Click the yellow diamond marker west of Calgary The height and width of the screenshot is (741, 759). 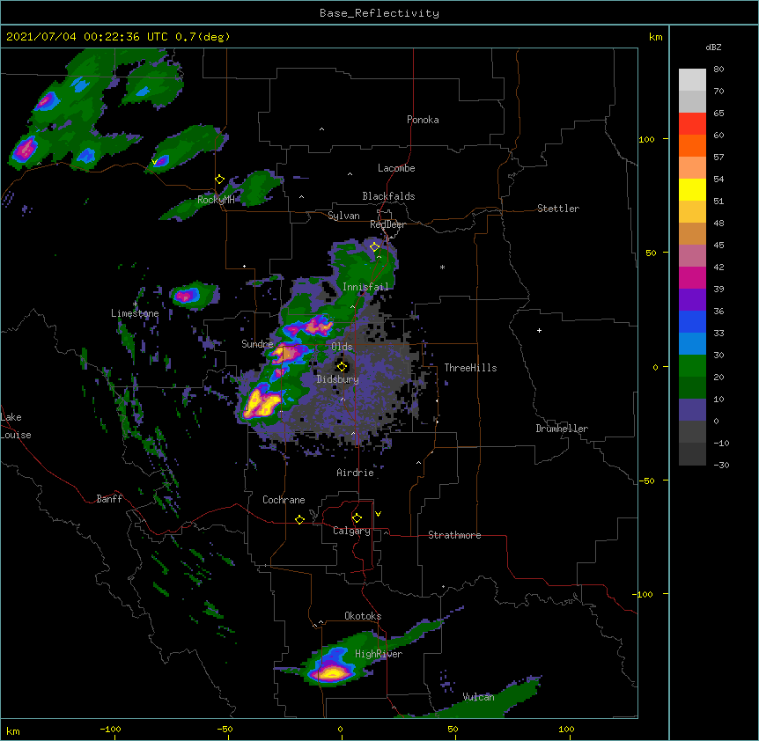tap(299, 519)
